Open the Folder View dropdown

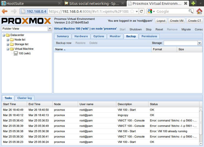(x=50, y=29)
